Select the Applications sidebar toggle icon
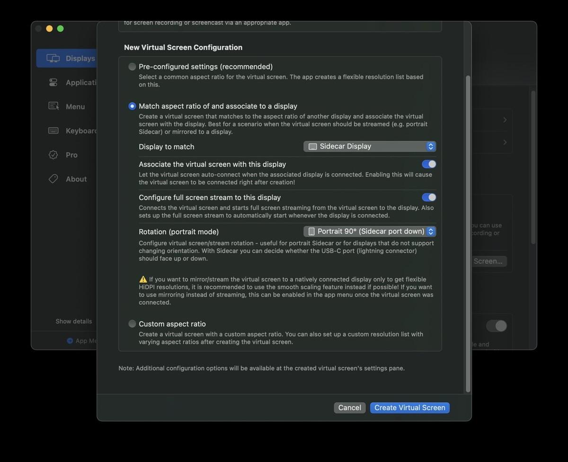 coord(53,82)
